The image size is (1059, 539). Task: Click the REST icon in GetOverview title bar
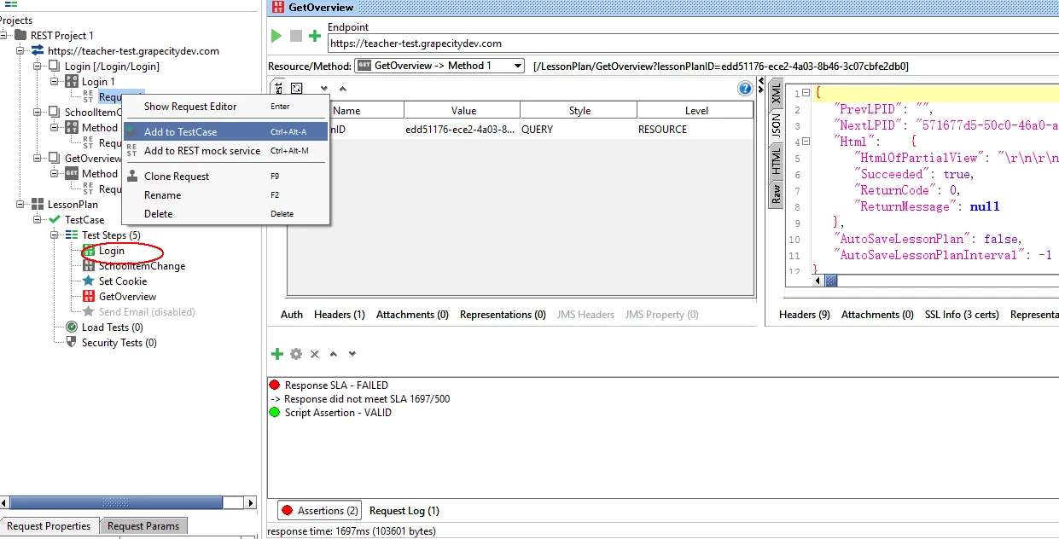[278, 8]
